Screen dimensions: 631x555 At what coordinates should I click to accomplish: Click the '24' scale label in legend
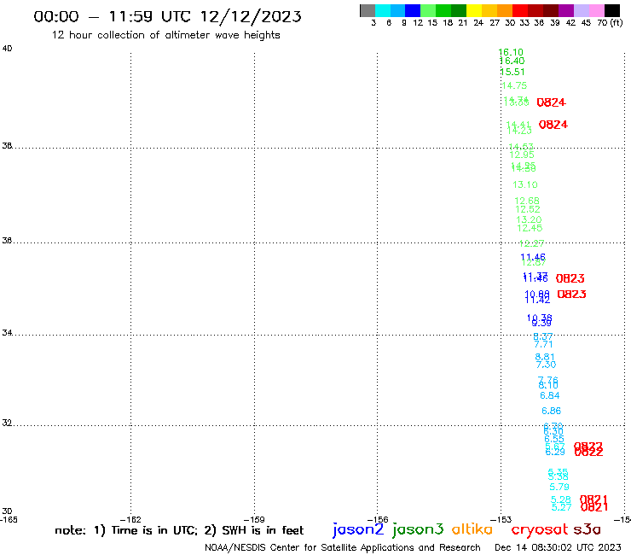tap(478, 23)
